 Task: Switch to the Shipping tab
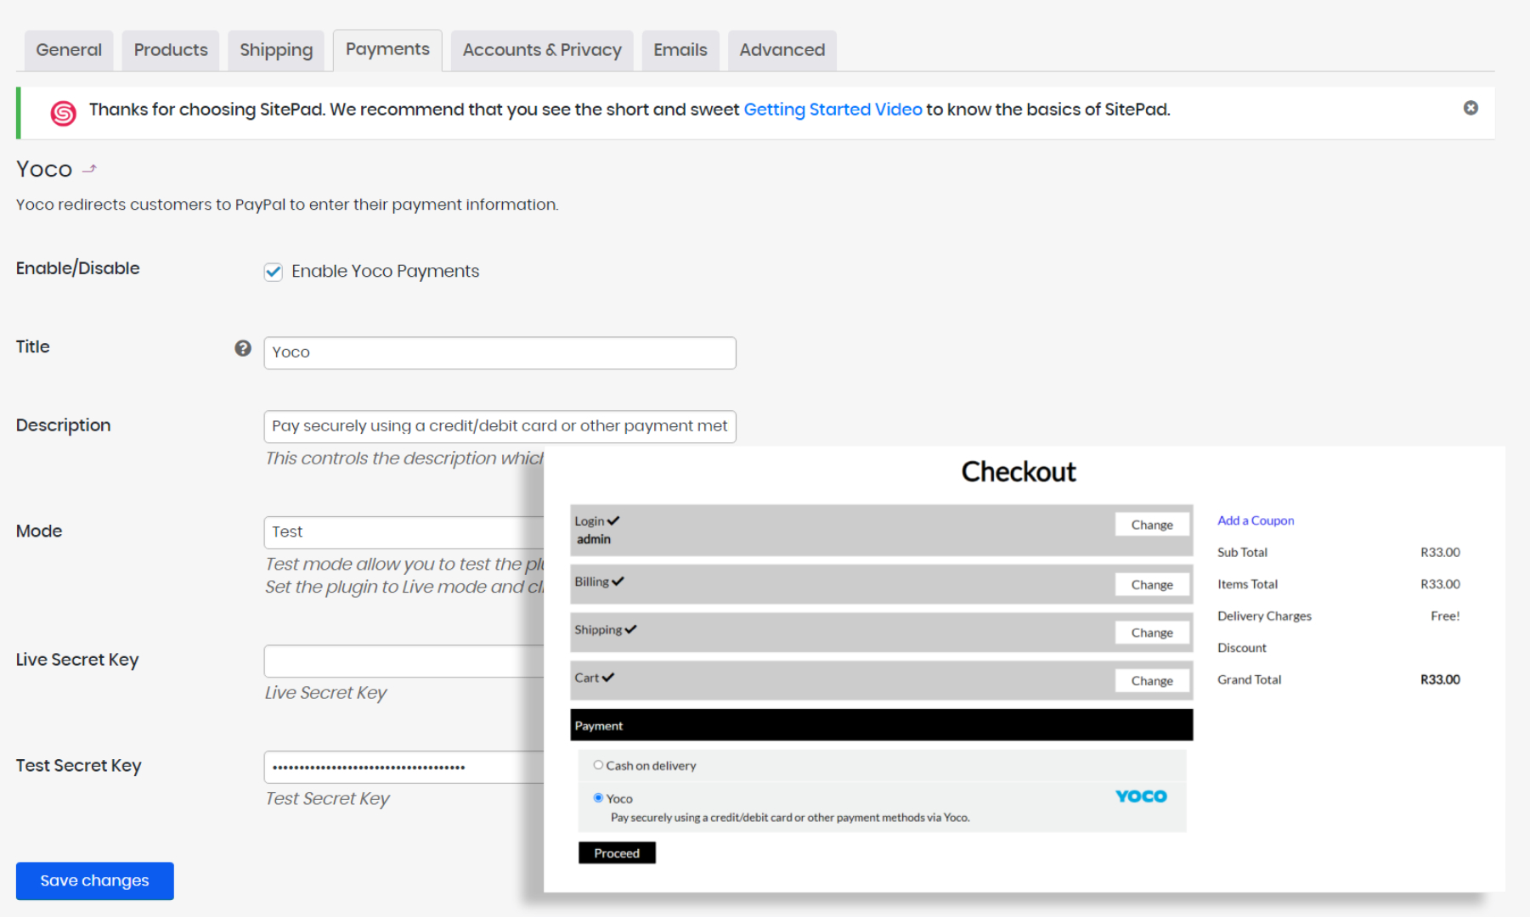coord(276,50)
